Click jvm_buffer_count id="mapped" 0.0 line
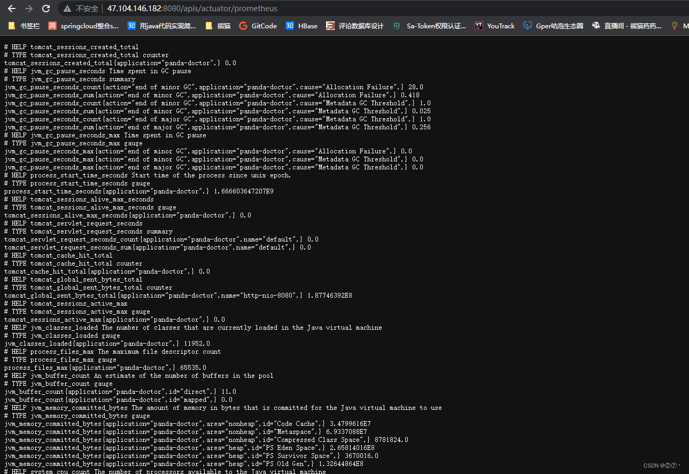 click(x=118, y=400)
